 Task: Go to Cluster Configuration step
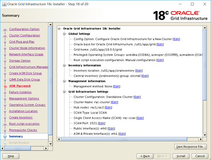[x=24, y=35]
